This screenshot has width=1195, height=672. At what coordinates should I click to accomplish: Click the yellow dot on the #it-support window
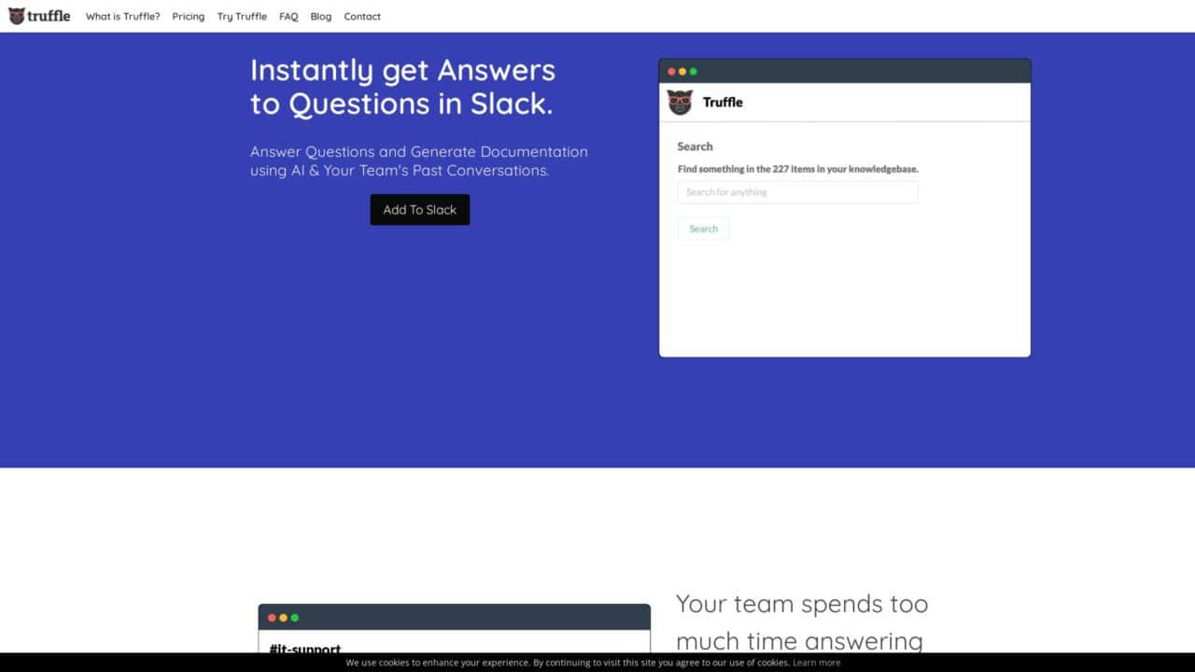click(x=282, y=617)
